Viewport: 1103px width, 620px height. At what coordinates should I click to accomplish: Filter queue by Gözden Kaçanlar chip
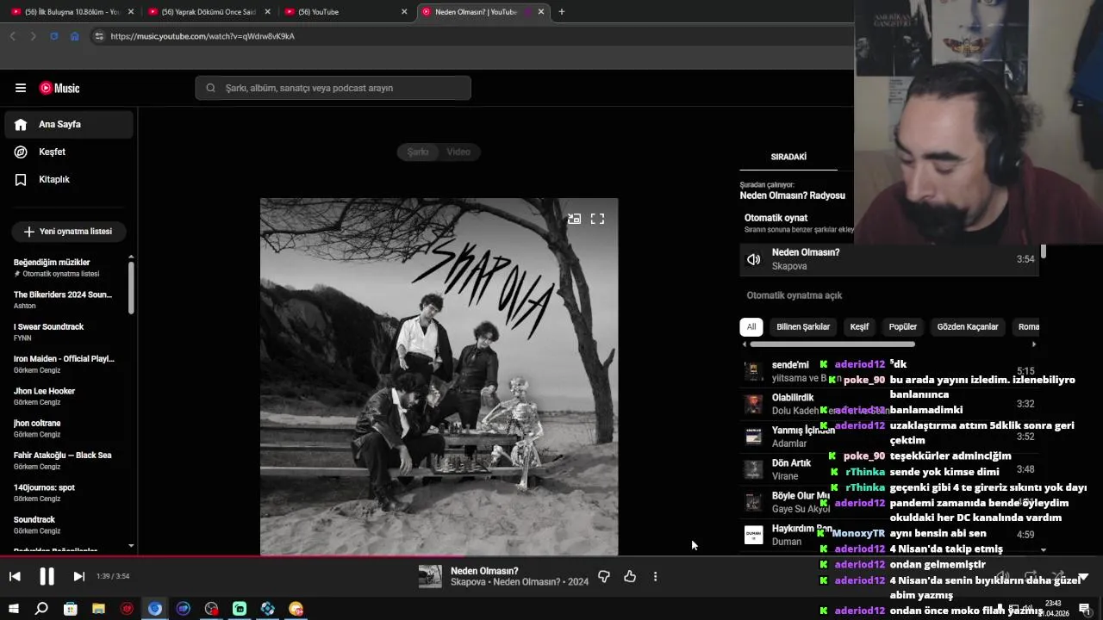point(968,326)
